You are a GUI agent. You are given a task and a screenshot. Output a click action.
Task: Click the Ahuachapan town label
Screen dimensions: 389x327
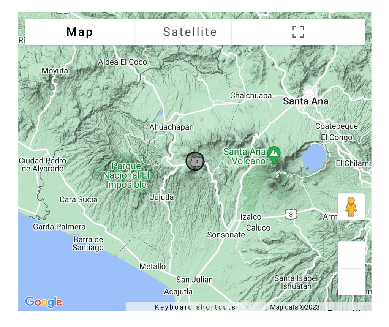point(171,127)
